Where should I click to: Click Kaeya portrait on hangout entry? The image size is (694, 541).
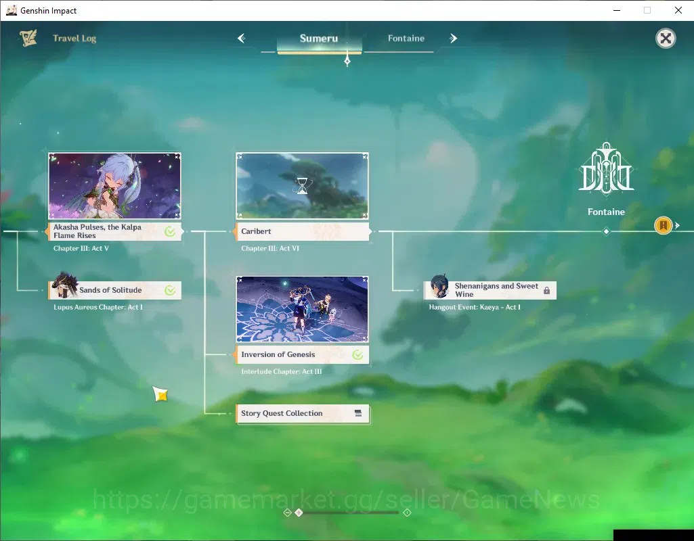tap(439, 287)
